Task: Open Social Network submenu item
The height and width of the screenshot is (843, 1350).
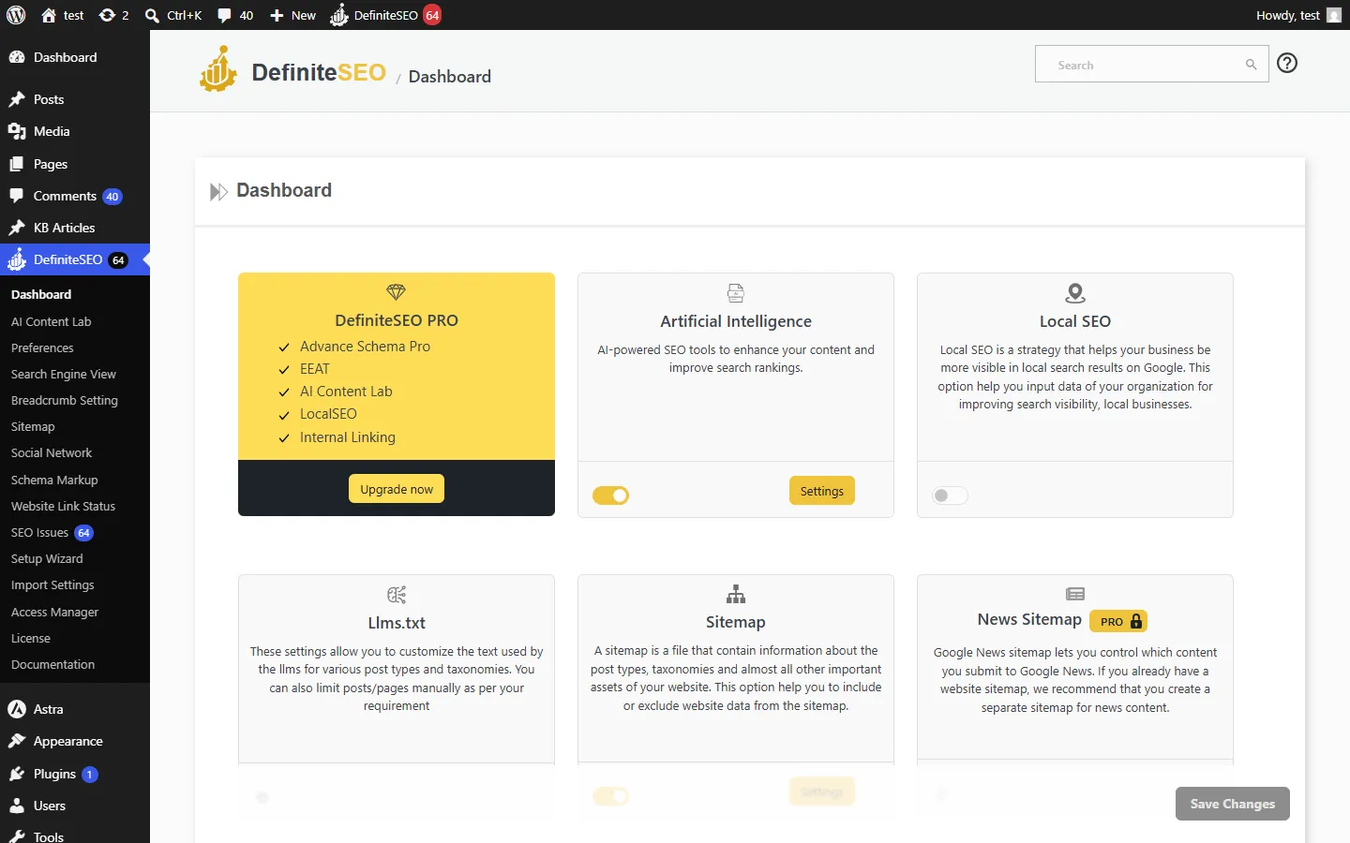Action: click(52, 452)
